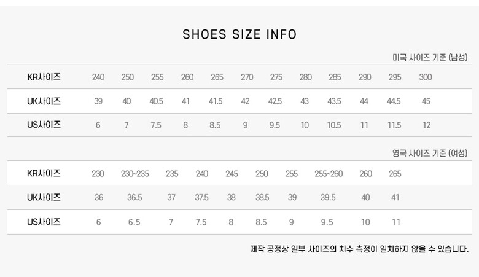This screenshot has width=479, height=277.
Task: Choose UK size 36.5 cell
Action: coord(134,198)
